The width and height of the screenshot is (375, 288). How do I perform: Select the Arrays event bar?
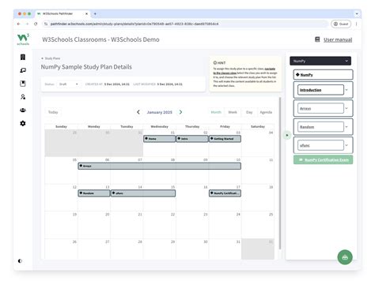point(160,166)
